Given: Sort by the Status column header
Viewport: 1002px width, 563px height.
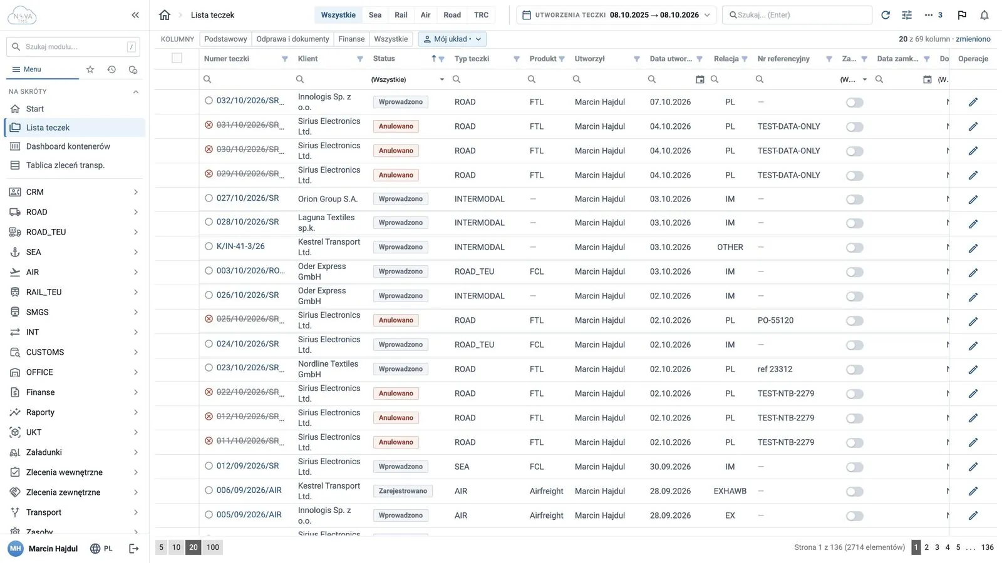Looking at the screenshot, I should click(384, 59).
